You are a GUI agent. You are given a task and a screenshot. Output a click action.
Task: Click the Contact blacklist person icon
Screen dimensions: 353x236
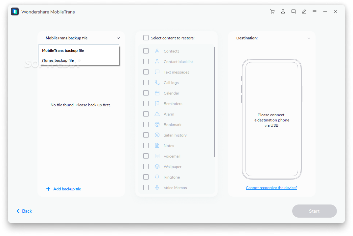(157, 61)
